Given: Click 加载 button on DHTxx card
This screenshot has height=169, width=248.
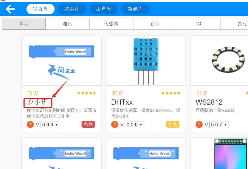Looking at the screenshot, I should coord(173,124).
